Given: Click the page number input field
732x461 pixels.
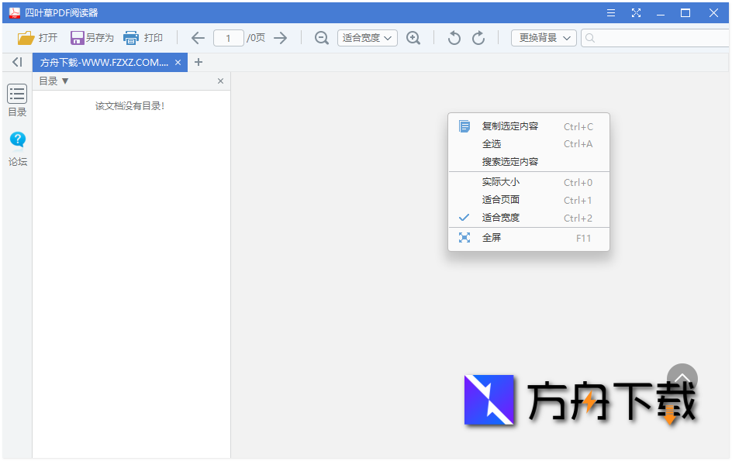Looking at the screenshot, I should click(x=229, y=37).
